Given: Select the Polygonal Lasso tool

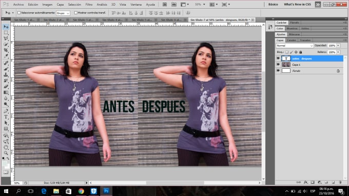Looking at the screenshot, I should 6,38.
